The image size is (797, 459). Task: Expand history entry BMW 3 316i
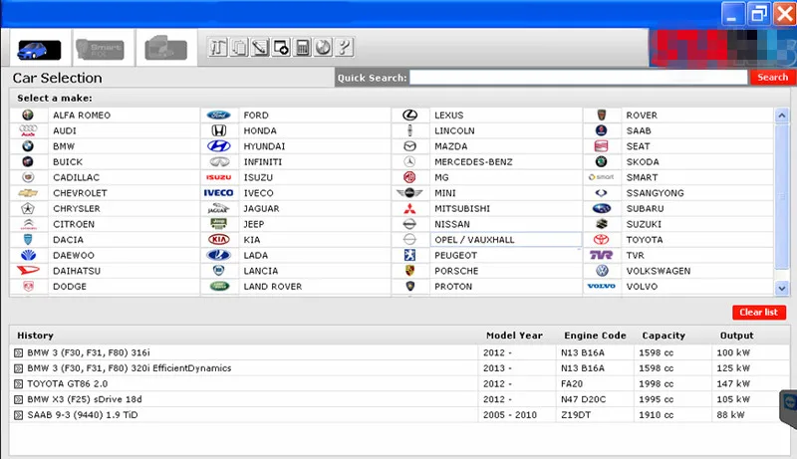[18, 352]
